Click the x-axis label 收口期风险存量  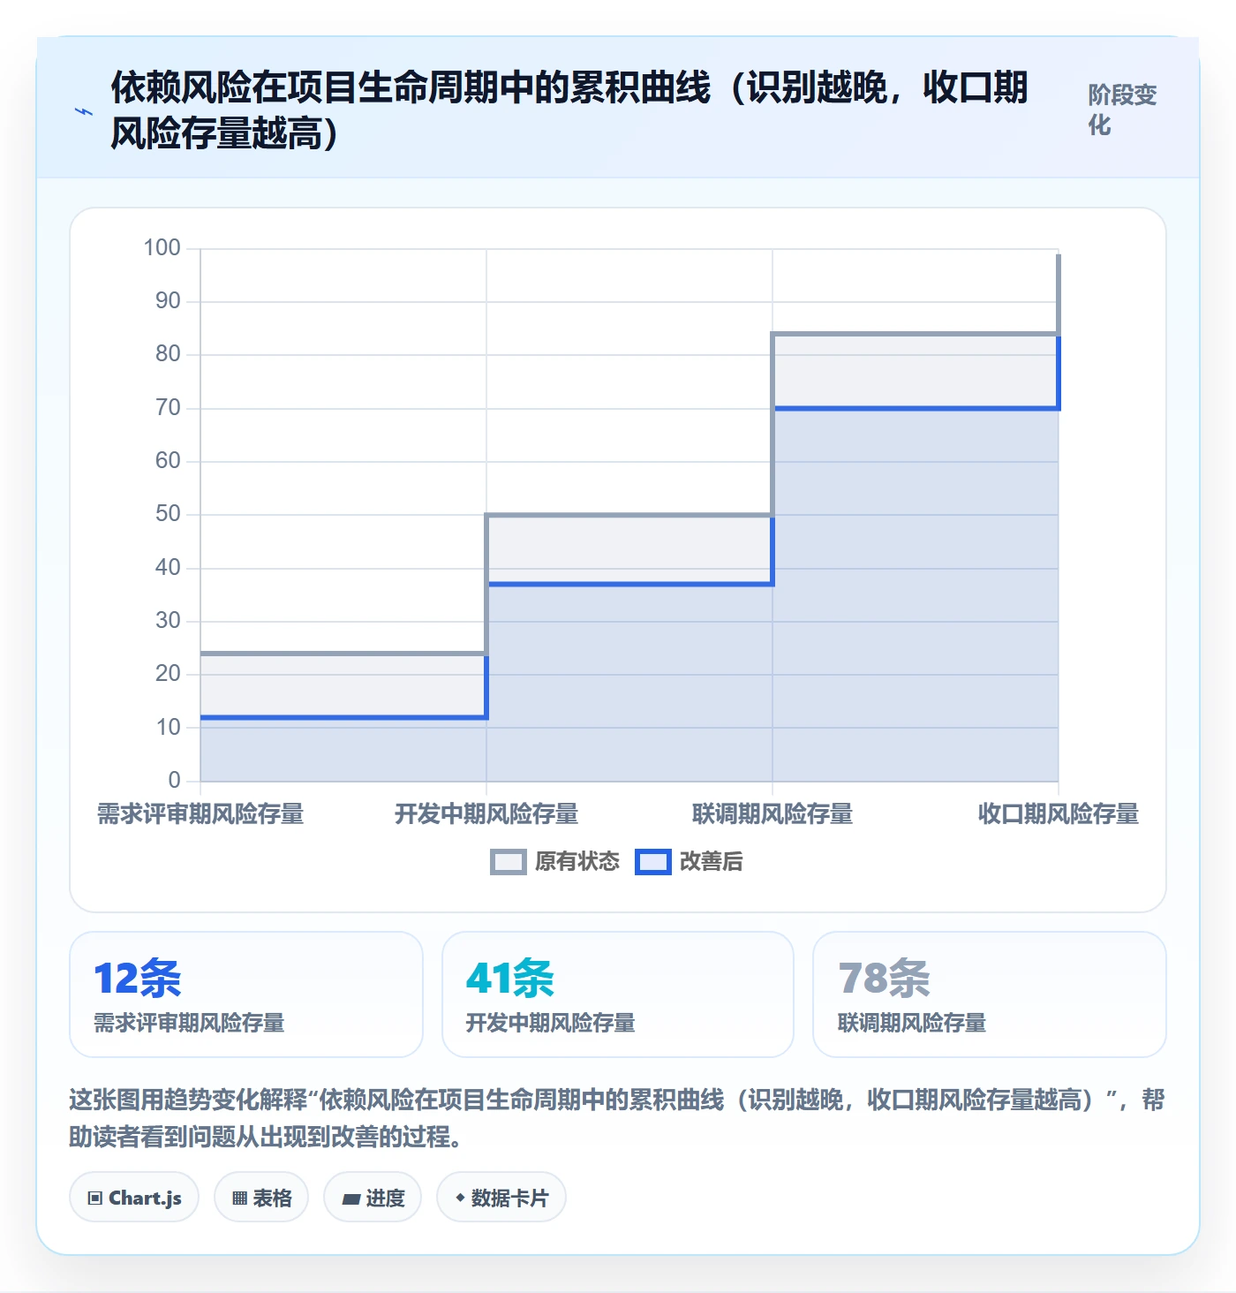tap(1059, 813)
